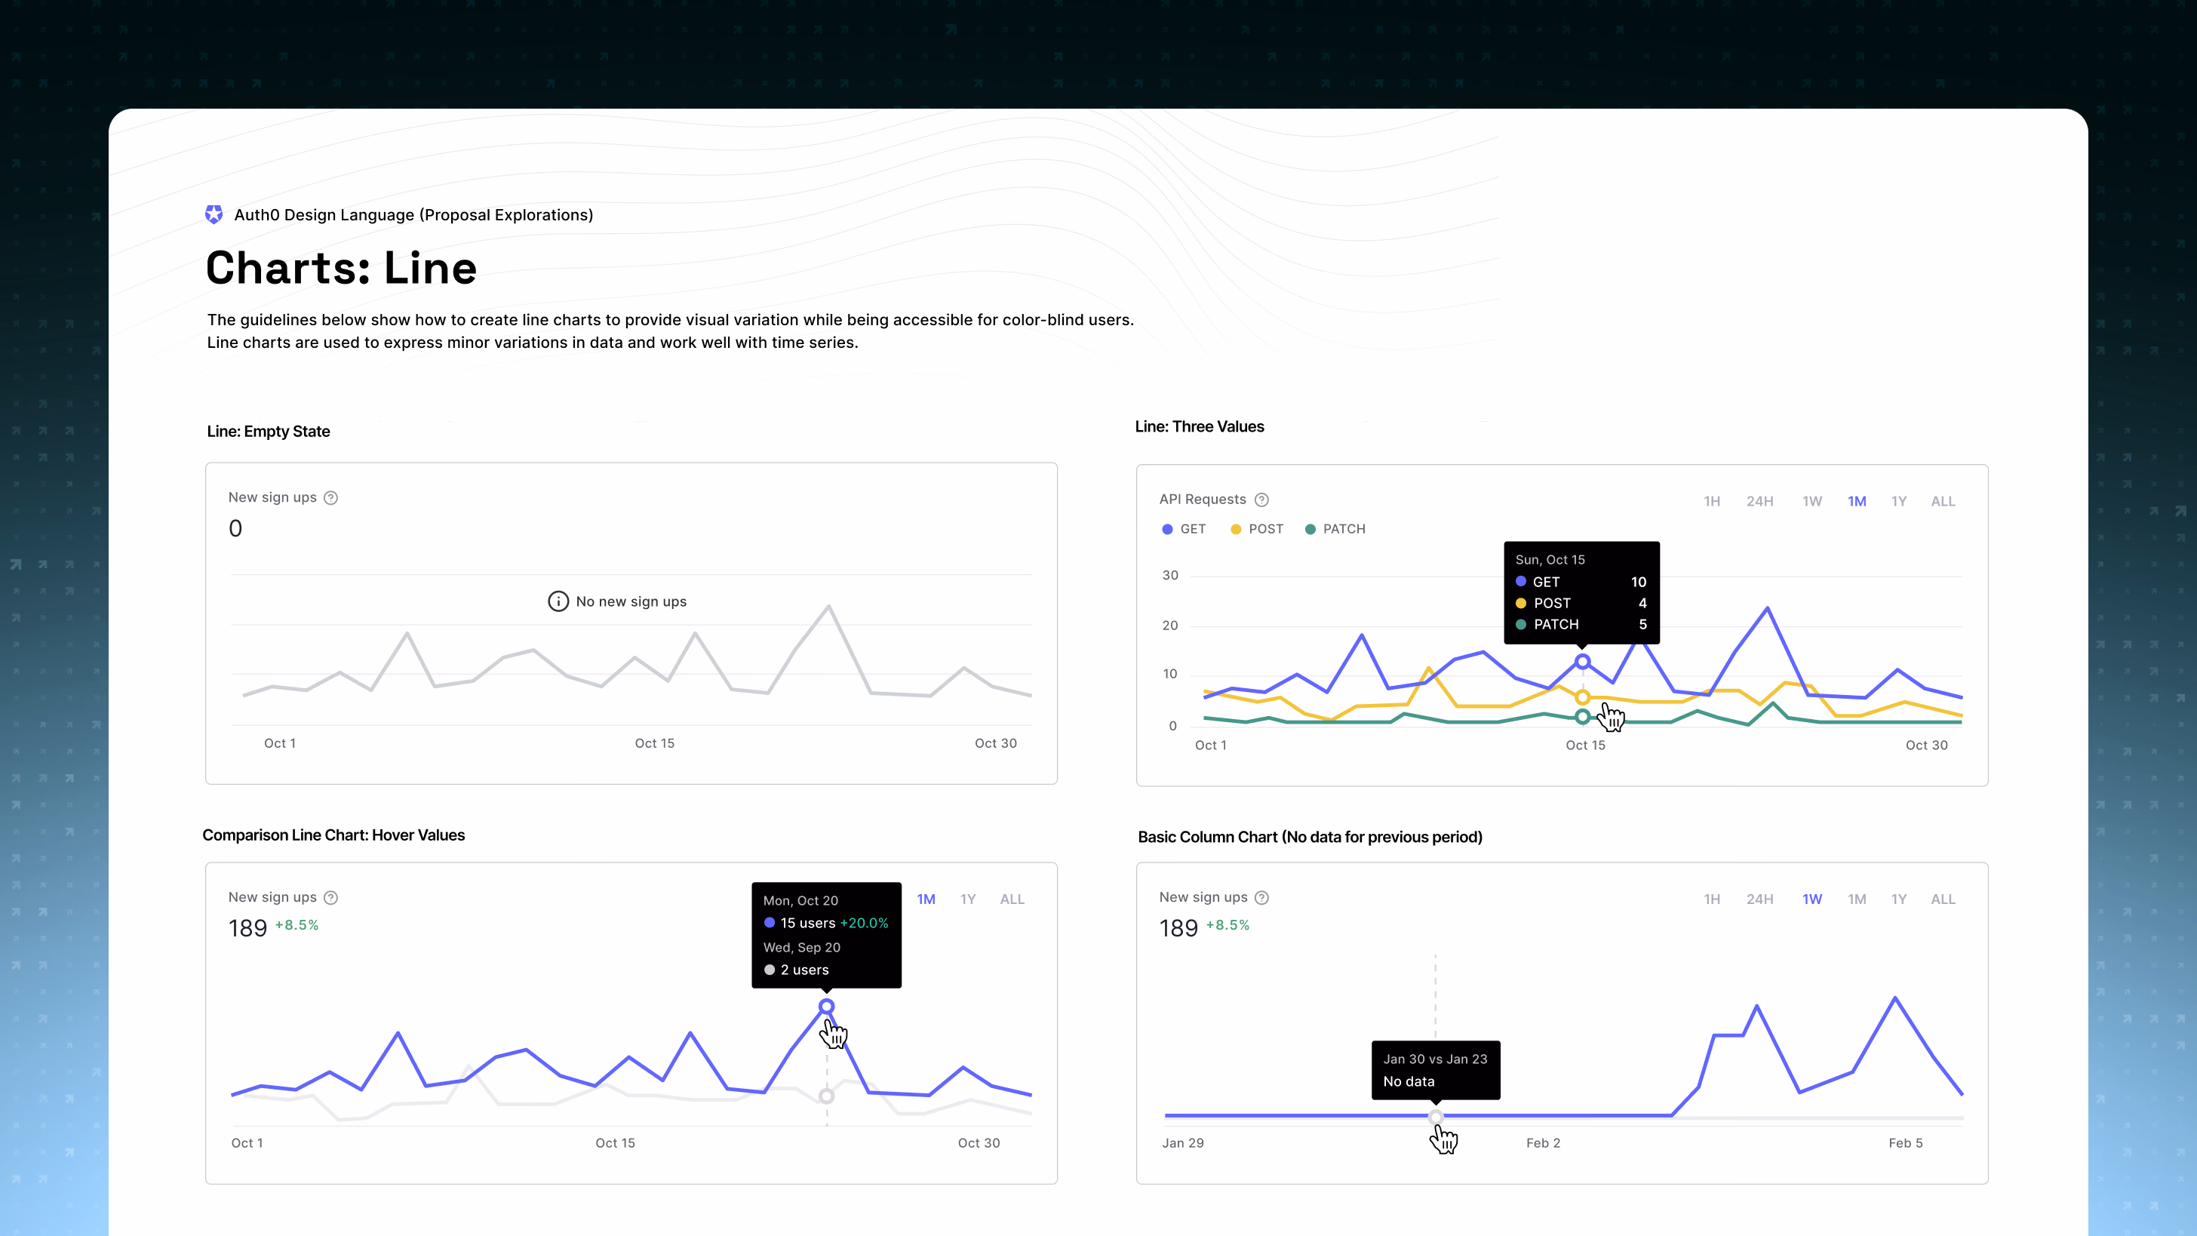The width and height of the screenshot is (2197, 1236).
Task: Select 1H range in Basic Column Chart
Action: [x=1712, y=899]
